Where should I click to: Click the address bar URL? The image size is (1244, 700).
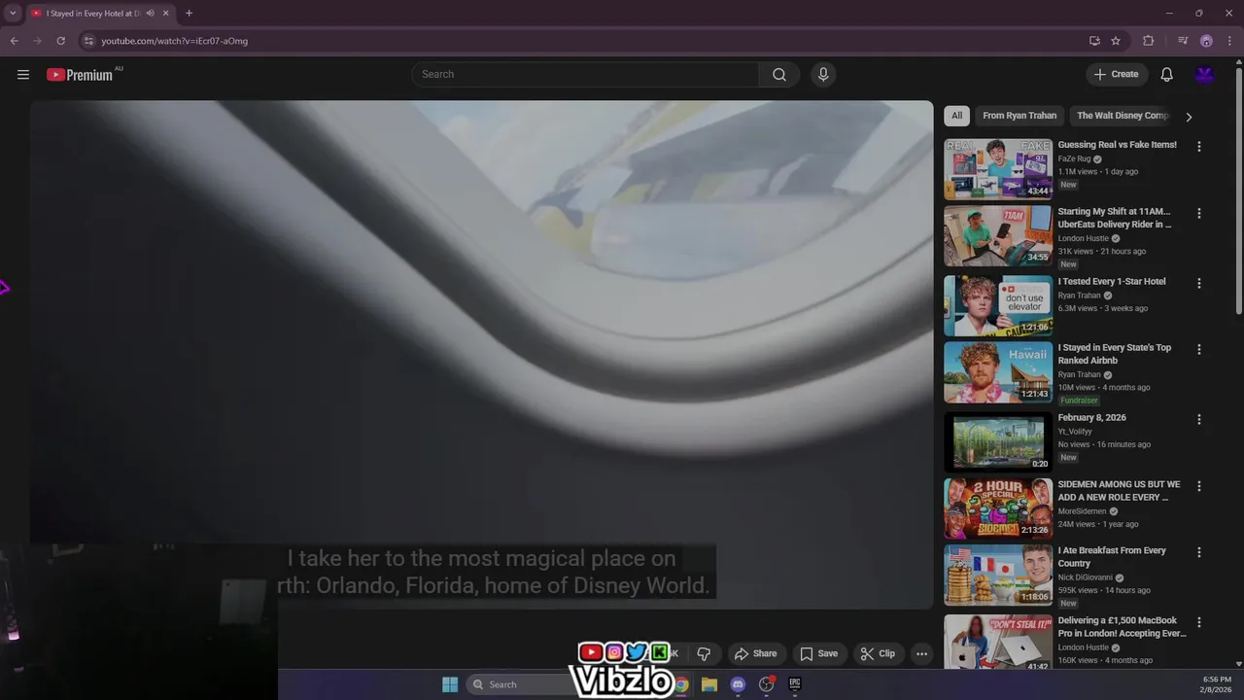pyautogui.click(x=175, y=41)
